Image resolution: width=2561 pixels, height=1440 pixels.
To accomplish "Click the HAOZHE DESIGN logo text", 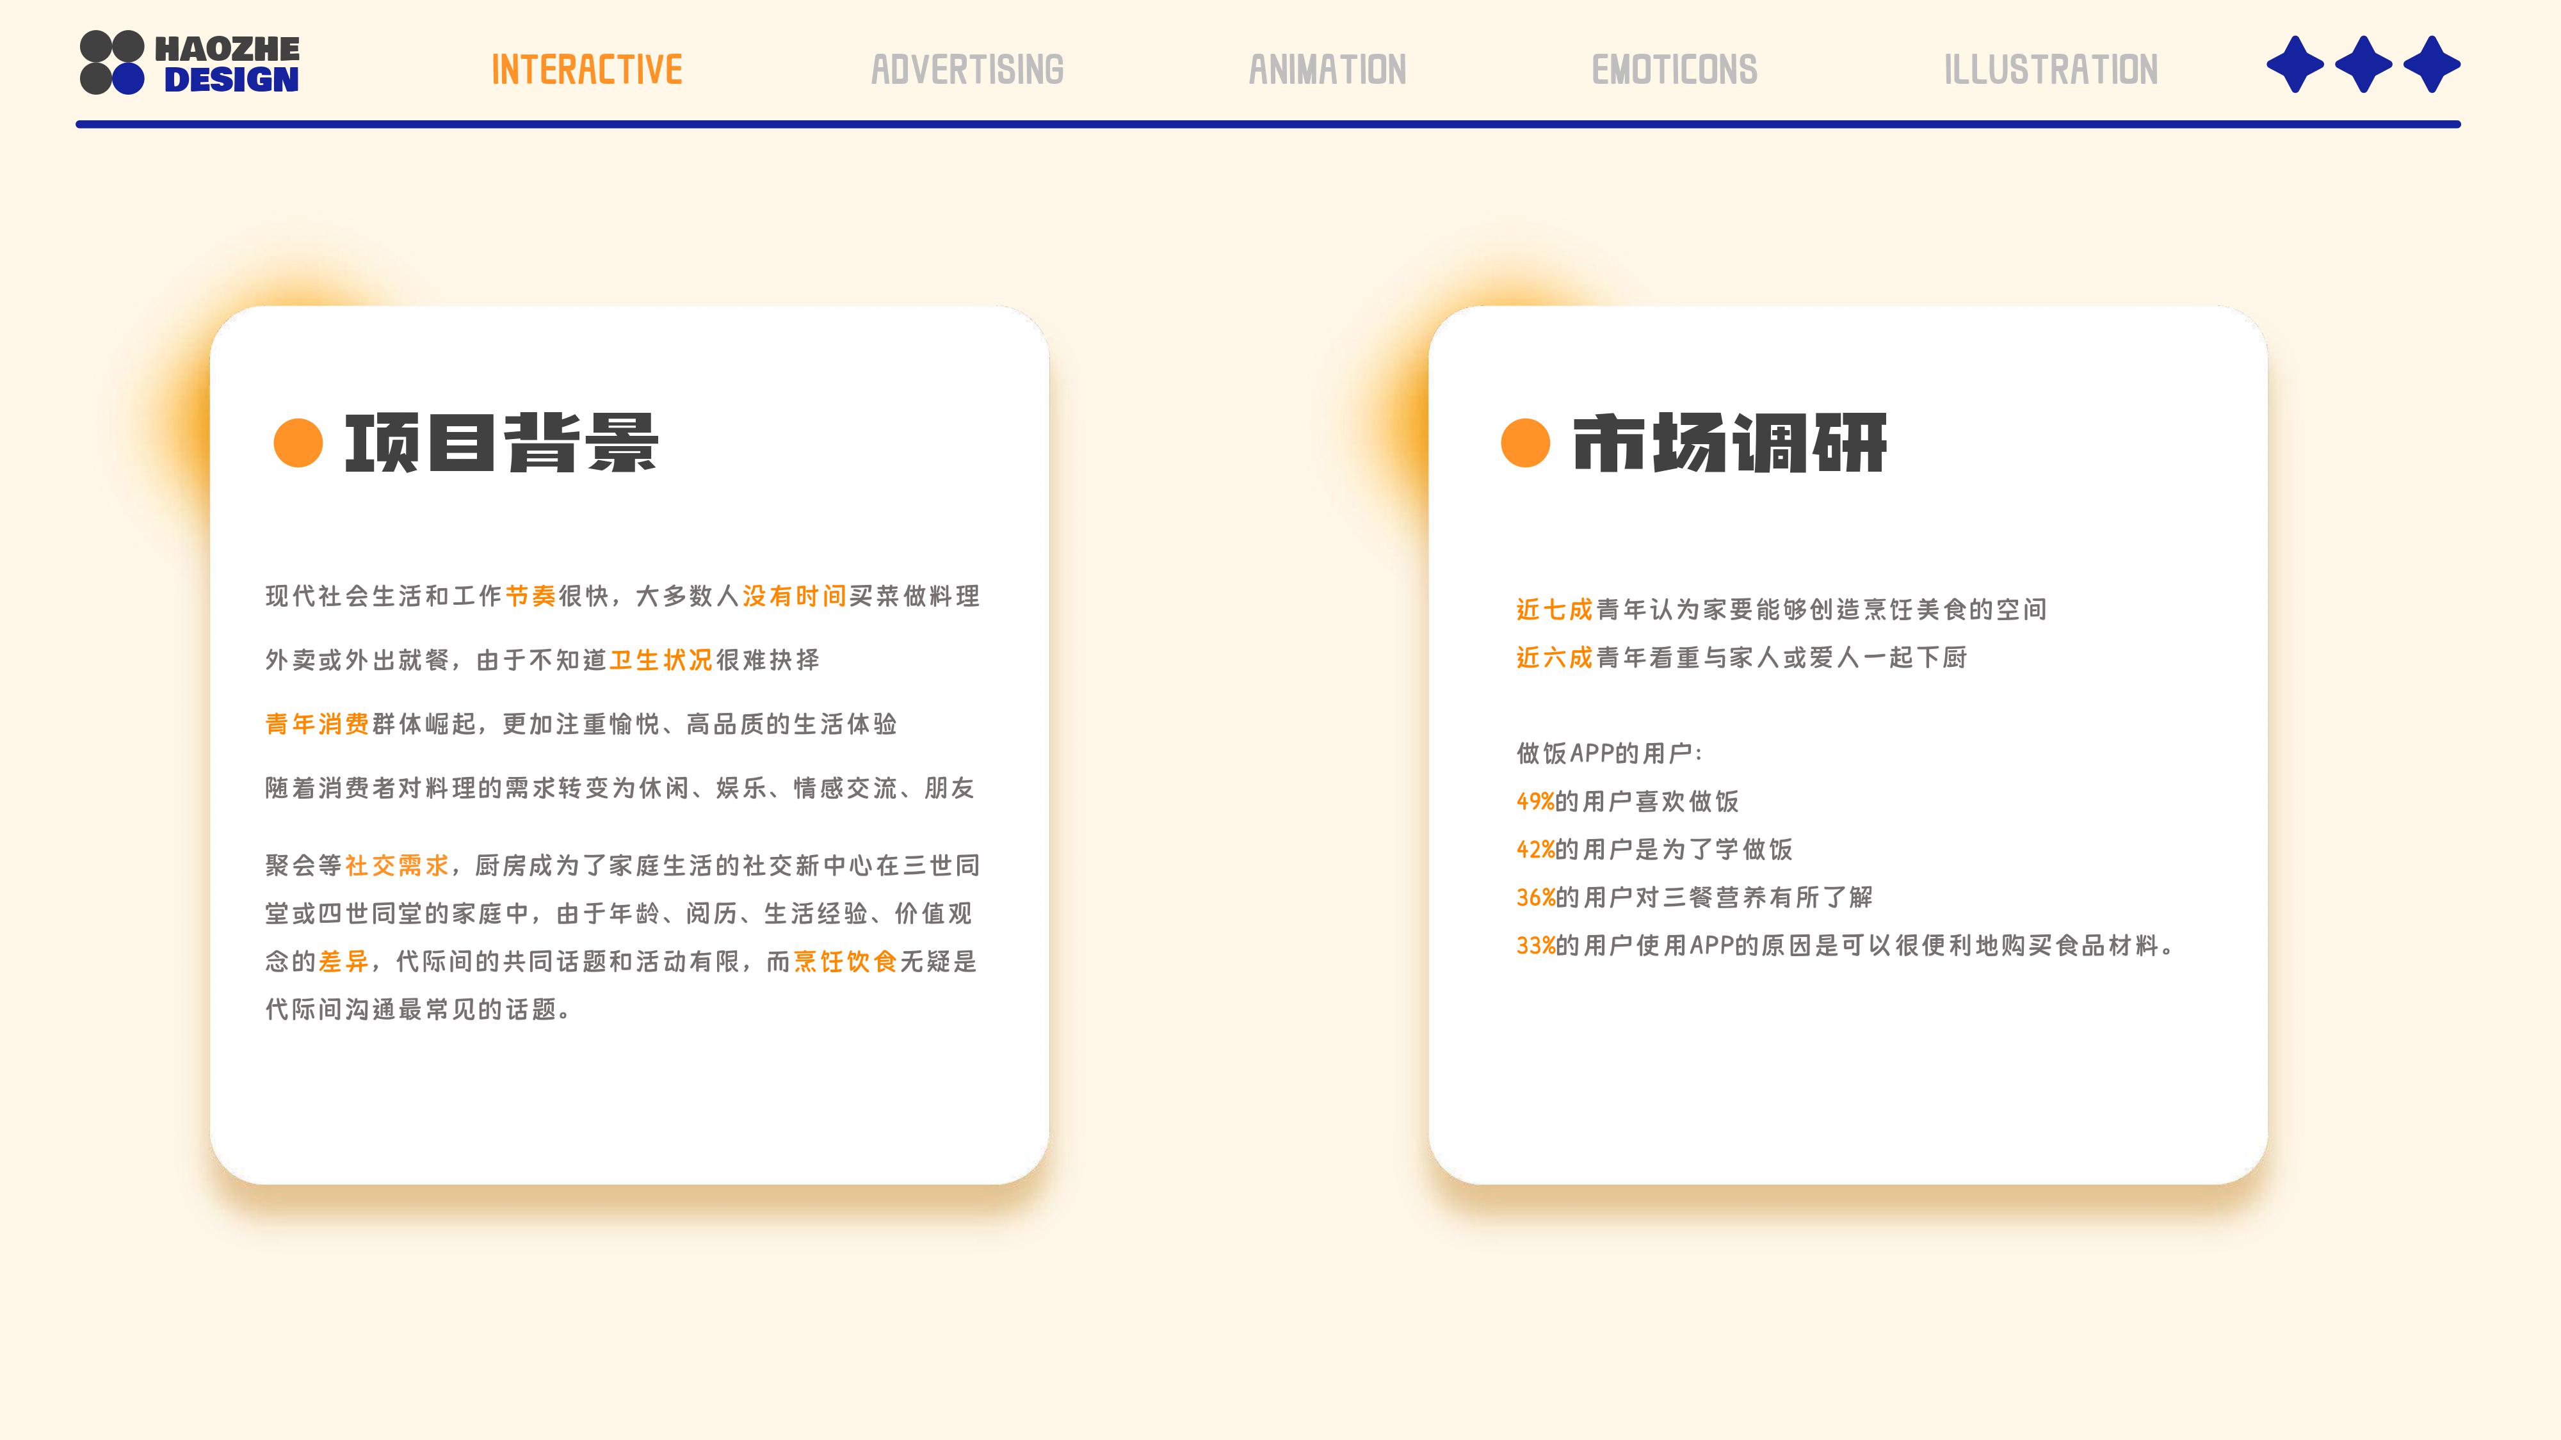I will click(x=229, y=63).
